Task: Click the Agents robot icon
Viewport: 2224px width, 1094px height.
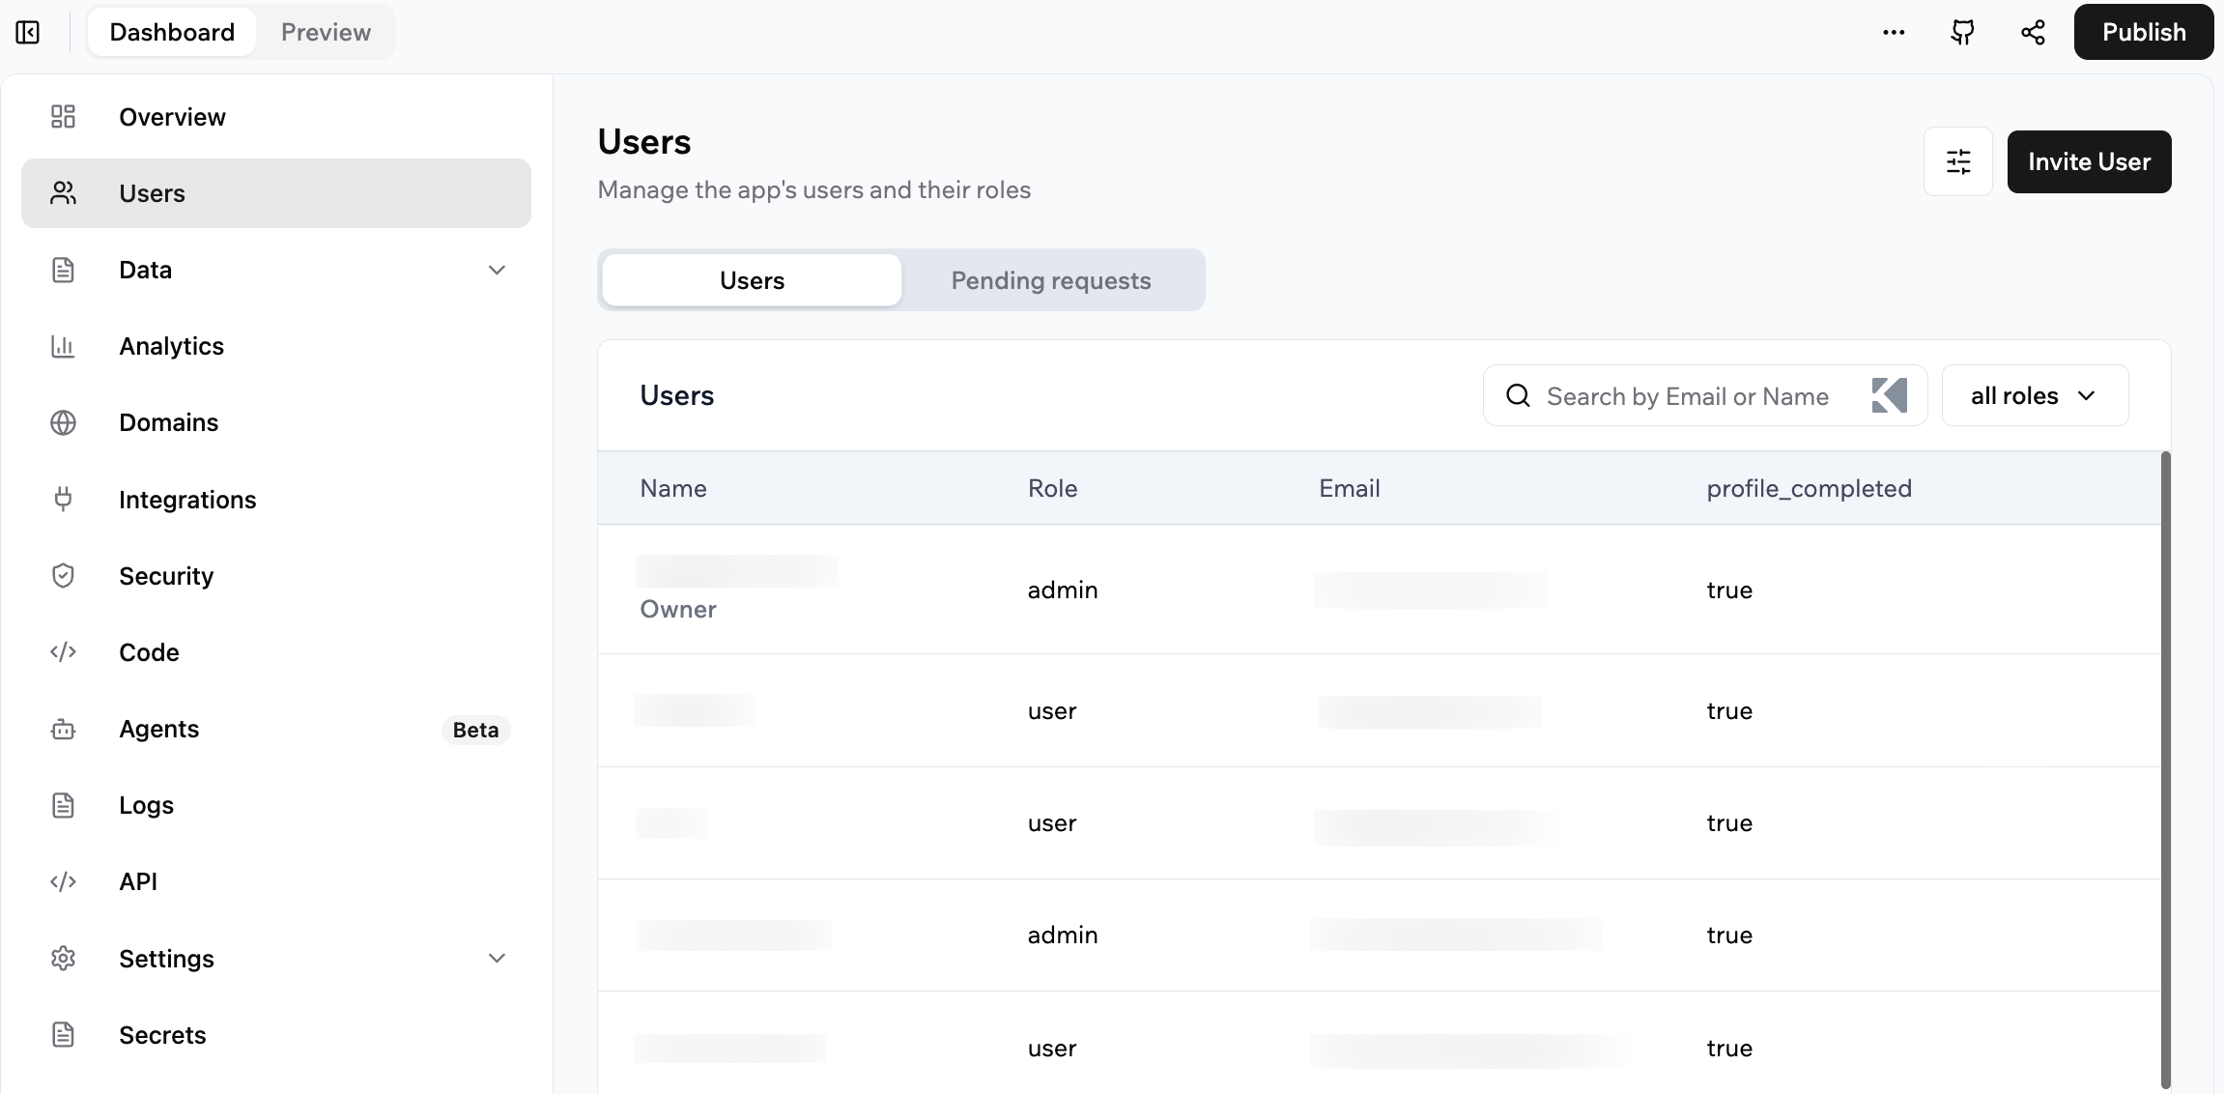Action: pos(63,729)
